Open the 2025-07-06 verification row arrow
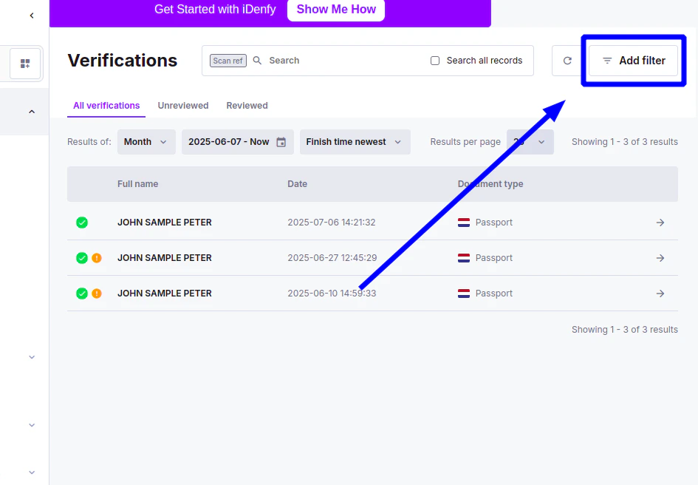 tap(660, 223)
